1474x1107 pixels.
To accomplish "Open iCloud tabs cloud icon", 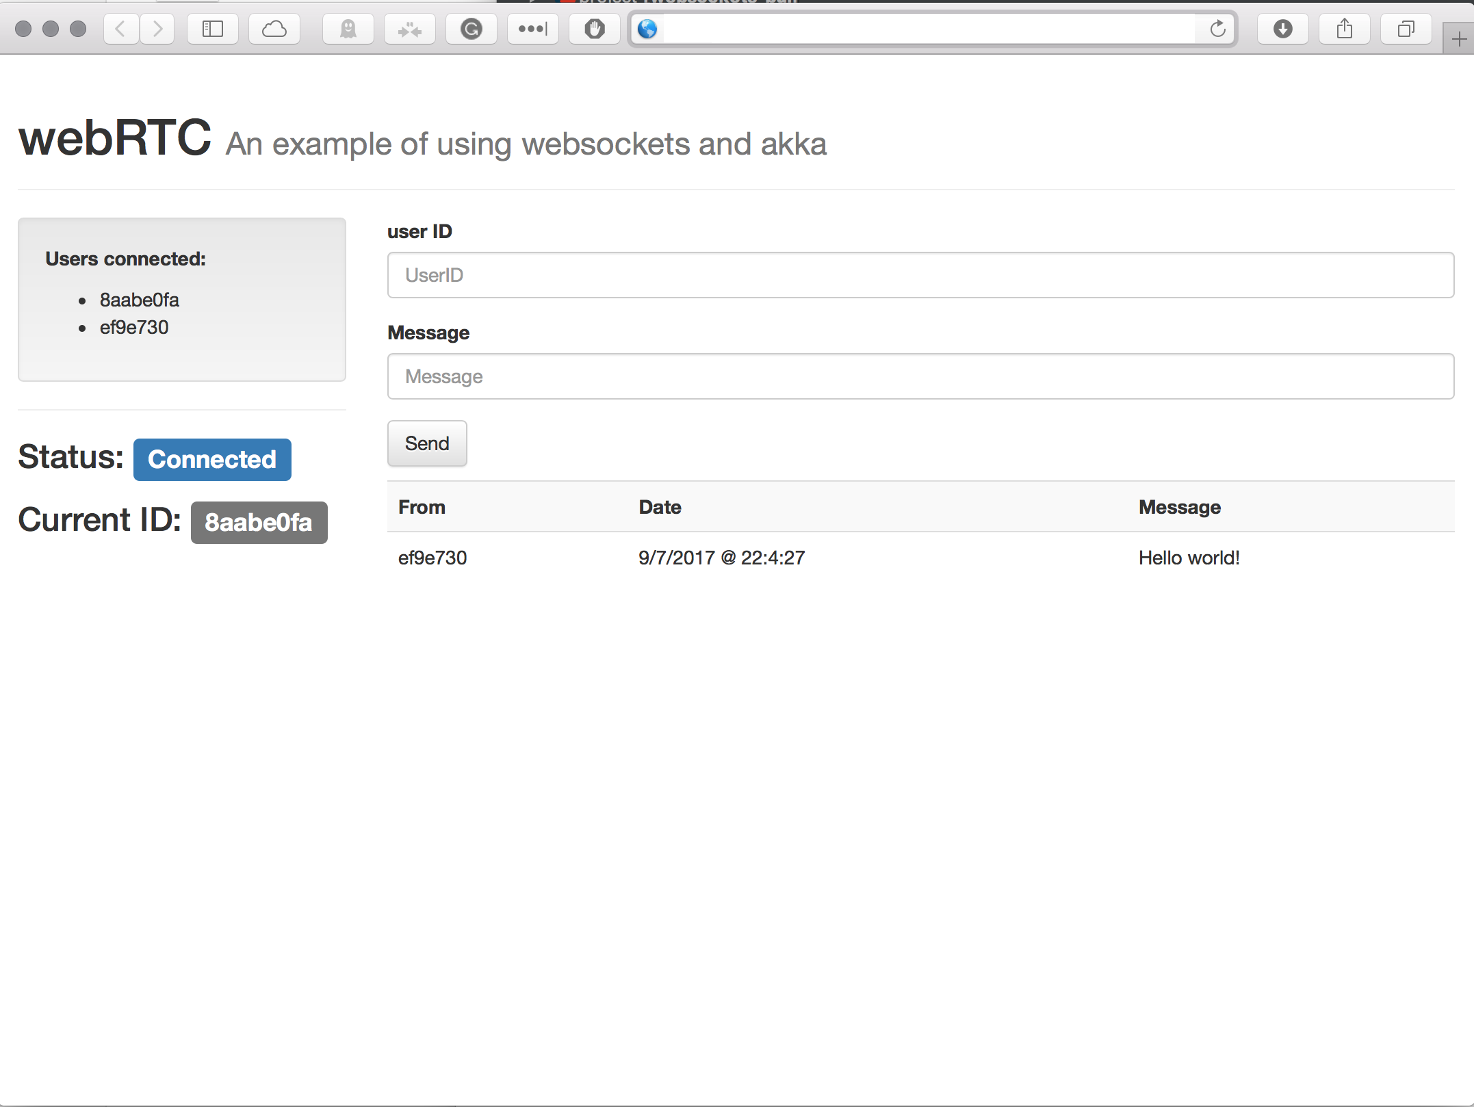I will point(274,29).
